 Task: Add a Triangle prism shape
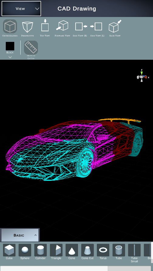56,250
